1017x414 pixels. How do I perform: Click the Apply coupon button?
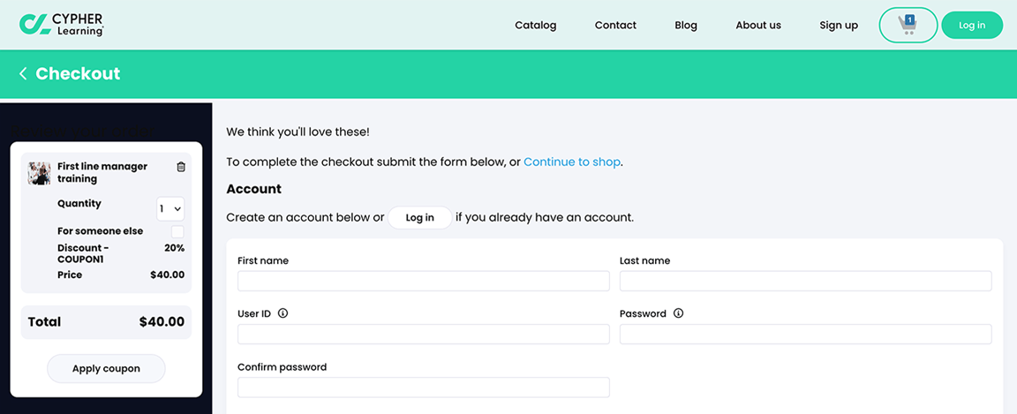click(x=106, y=369)
